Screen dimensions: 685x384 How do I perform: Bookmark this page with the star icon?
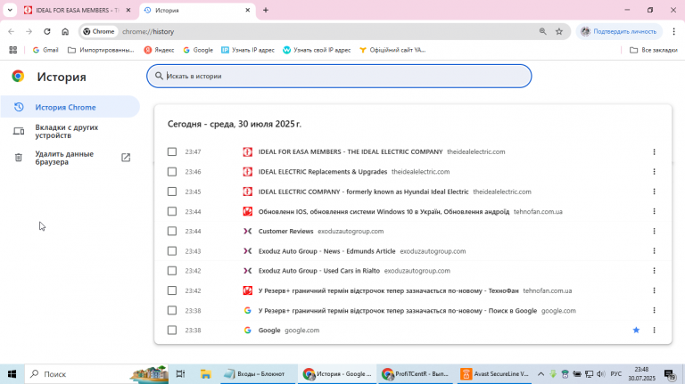[x=559, y=31]
